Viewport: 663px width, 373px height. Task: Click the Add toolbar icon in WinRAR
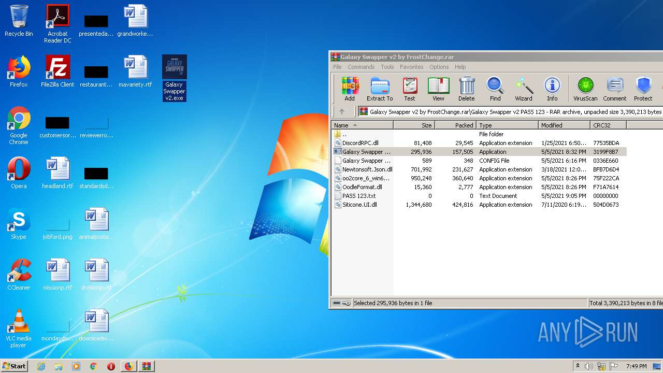tap(350, 89)
